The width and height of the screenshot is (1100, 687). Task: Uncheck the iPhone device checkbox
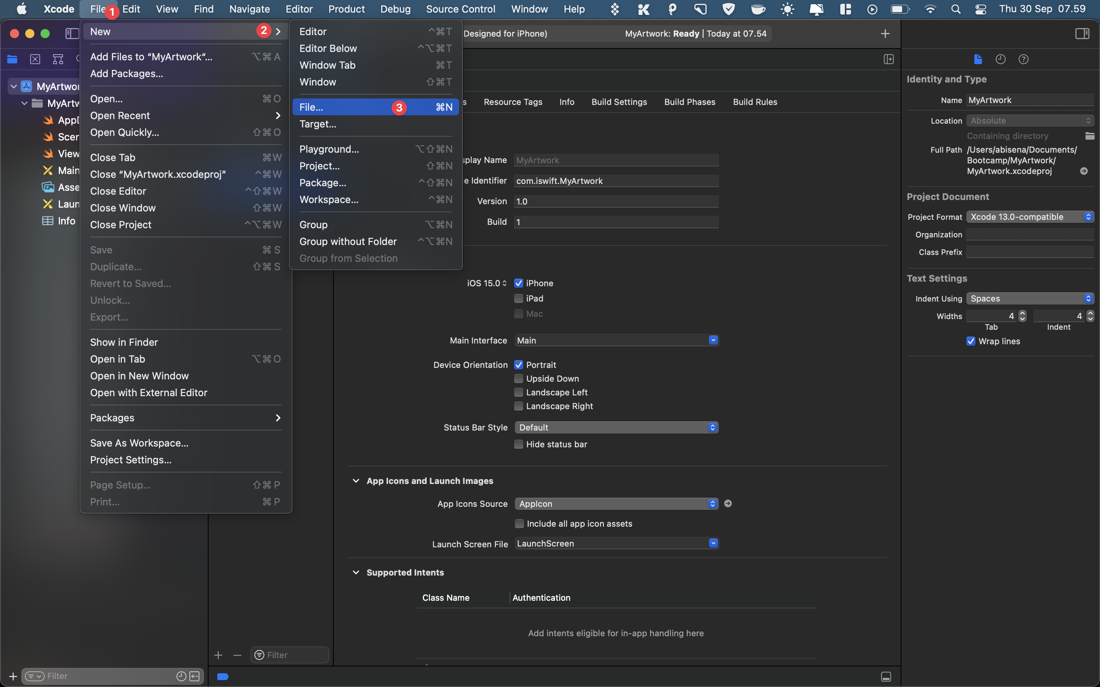519,283
